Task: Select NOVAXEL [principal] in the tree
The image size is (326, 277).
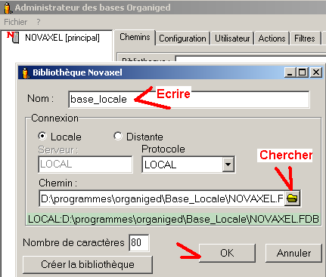Action: [62, 38]
